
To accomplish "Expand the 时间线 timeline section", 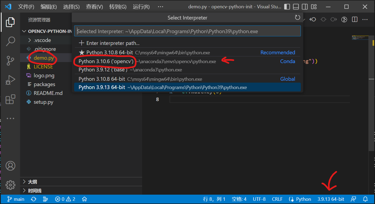I will tap(35, 191).
